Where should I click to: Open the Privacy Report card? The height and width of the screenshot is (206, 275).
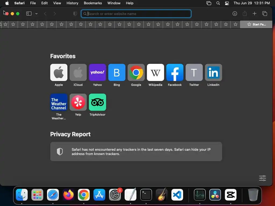click(136, 152)
